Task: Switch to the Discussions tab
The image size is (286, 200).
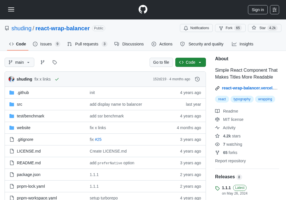Action: [x=129, y=44]
